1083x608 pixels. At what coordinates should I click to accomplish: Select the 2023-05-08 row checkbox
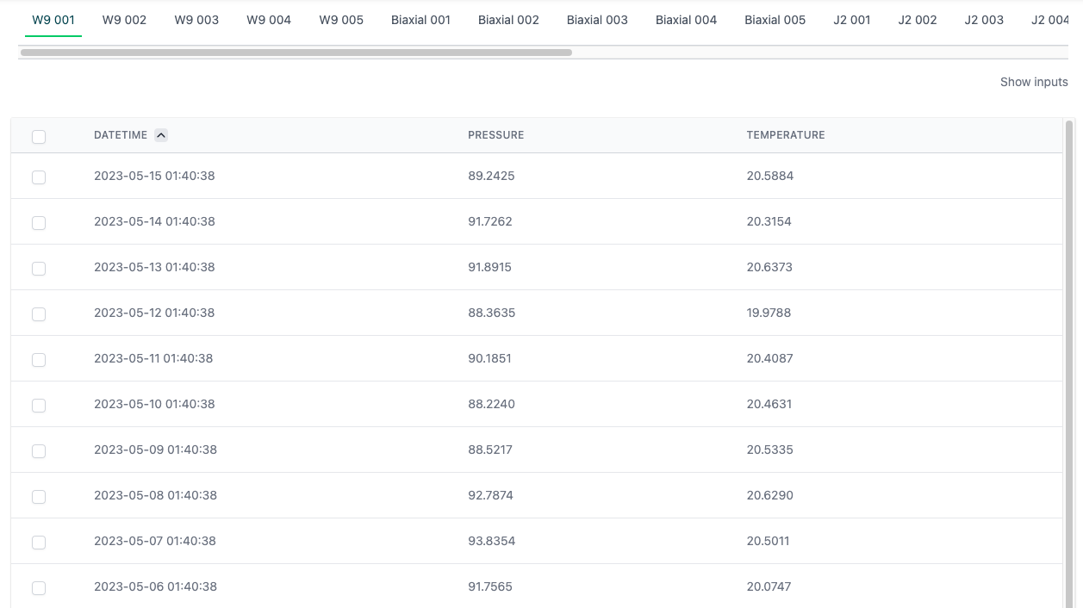39,497
